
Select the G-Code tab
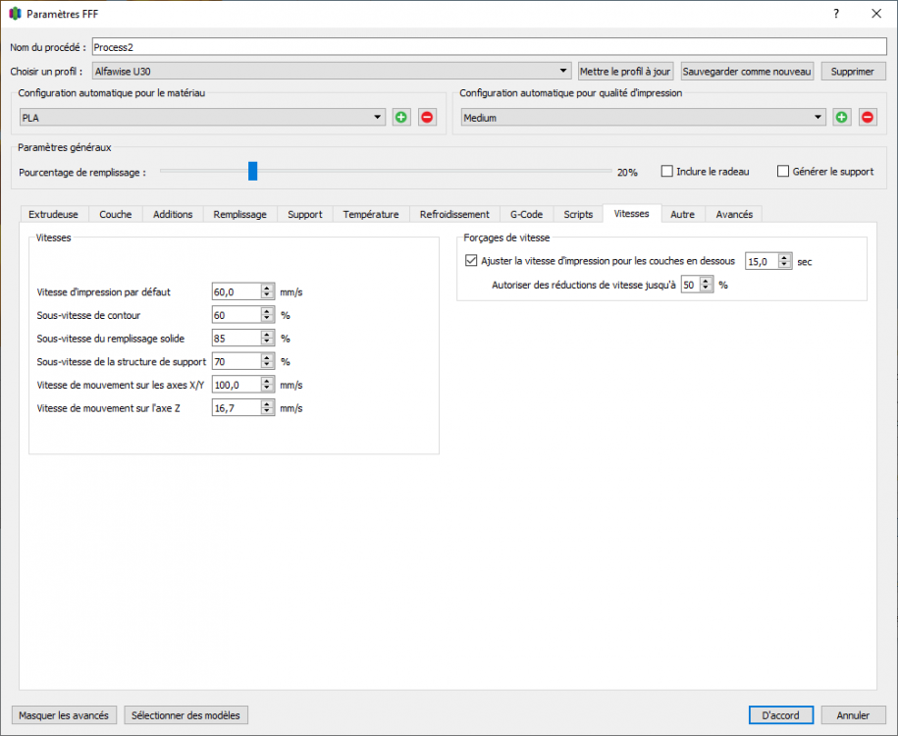pos(526,214)
